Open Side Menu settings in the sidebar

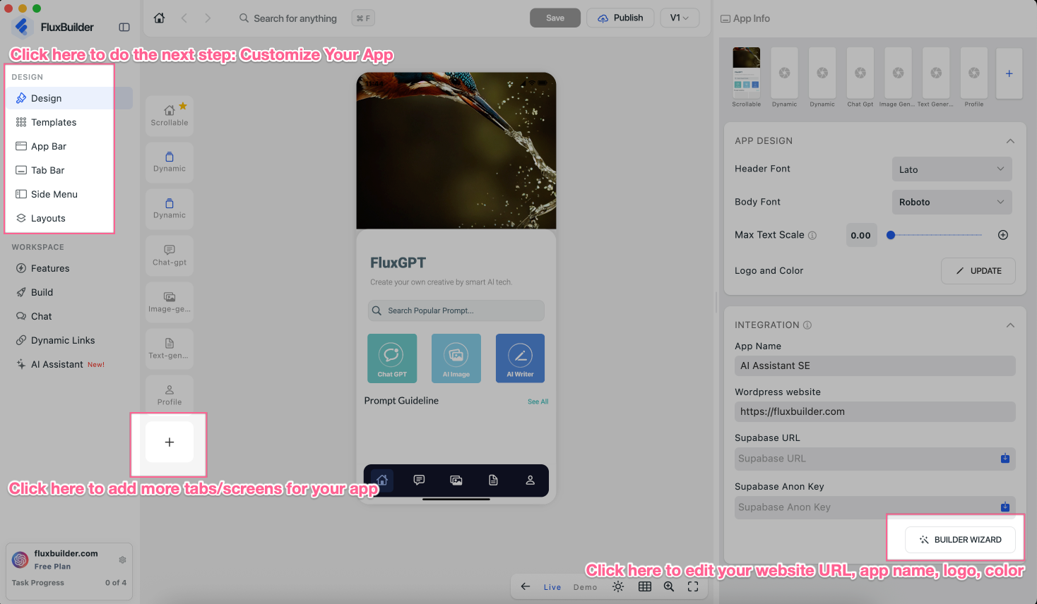[69, 194]
